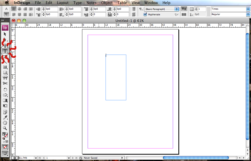Click the view mode button at toolbox bottom

point(5,153)
